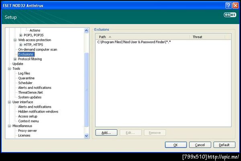This screenshot has height=161, width=241.
Task: Open System updates settings
Action: coord(30,97)
